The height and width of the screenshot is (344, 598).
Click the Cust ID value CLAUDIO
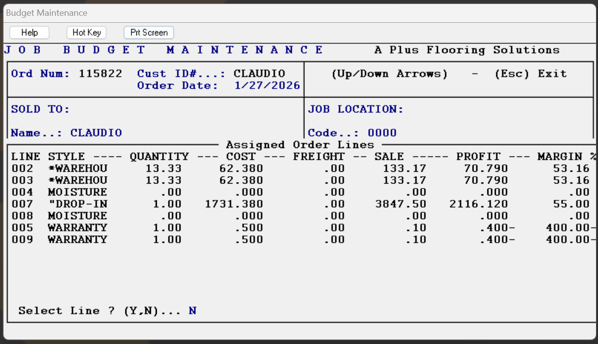(x=259, y=74)
